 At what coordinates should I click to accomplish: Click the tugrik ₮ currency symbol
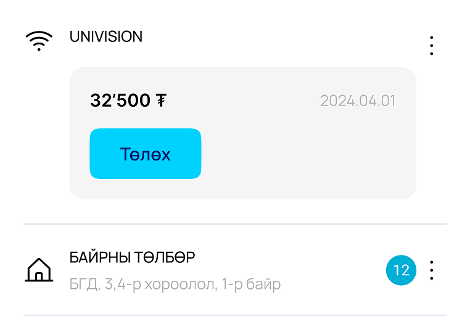coord(161,101)
